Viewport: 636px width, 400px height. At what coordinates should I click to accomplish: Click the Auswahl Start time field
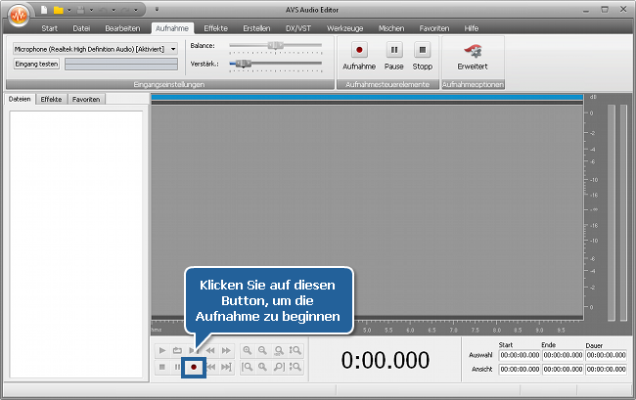pos(520,355)
